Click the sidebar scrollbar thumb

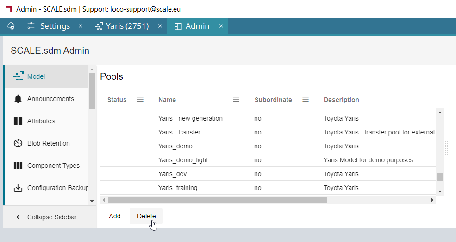coord(92,91)
